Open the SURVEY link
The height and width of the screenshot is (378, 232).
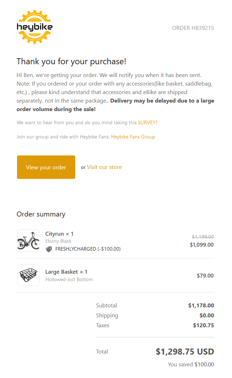[x=148, y=122]
